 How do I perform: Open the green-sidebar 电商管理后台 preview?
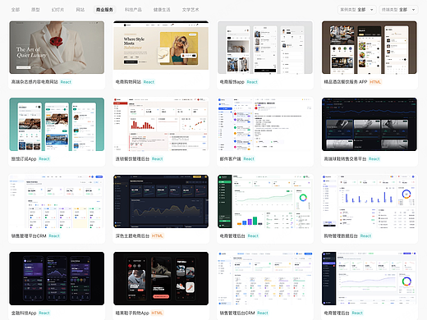pyautogui.click(x=265, y=201)
